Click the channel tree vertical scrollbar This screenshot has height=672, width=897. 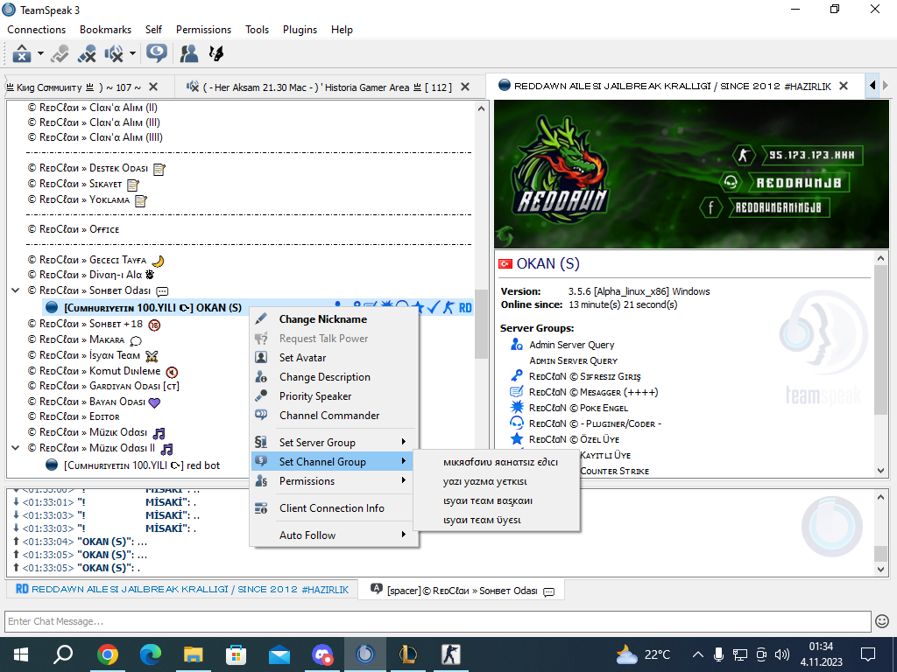tap(481, 324)
